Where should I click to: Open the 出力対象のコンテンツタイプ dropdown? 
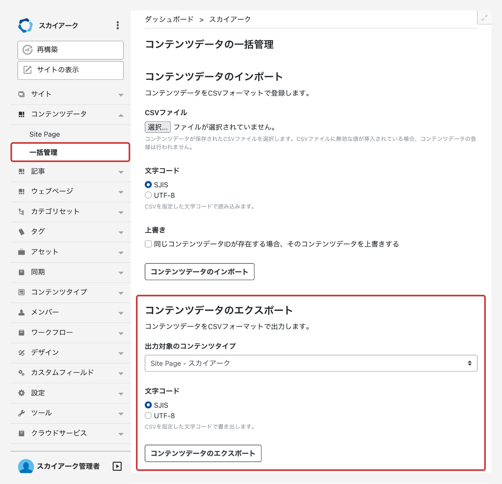point(311,363)
